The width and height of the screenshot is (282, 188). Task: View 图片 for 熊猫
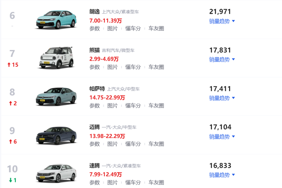coord(112,67)
